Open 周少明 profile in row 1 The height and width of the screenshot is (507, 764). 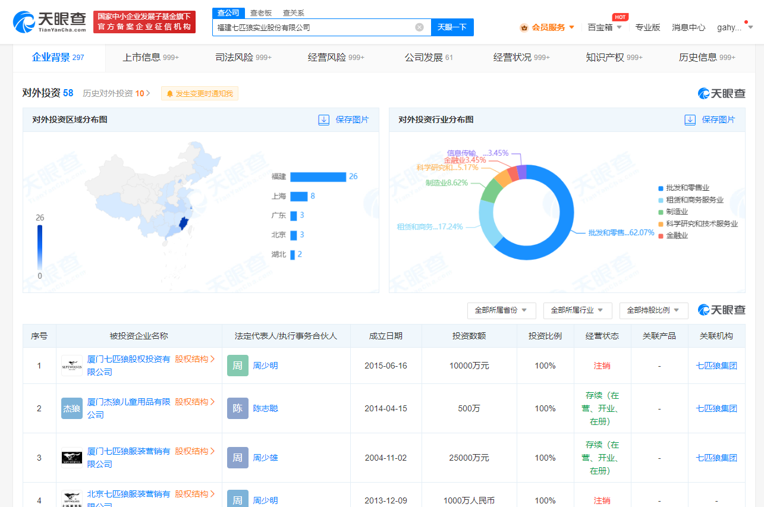[x=266, y=366]
